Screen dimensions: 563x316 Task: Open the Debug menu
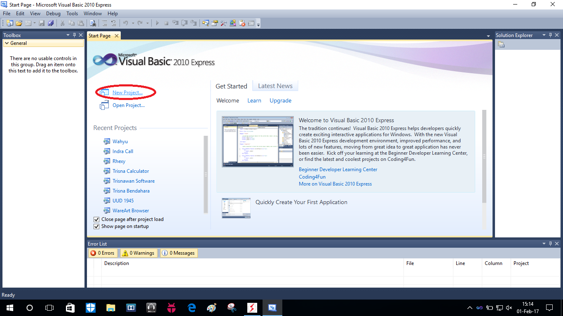click(53, 14)
